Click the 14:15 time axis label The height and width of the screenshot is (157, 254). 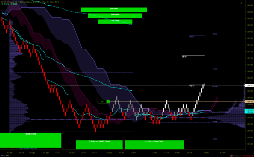coord(122,153)
